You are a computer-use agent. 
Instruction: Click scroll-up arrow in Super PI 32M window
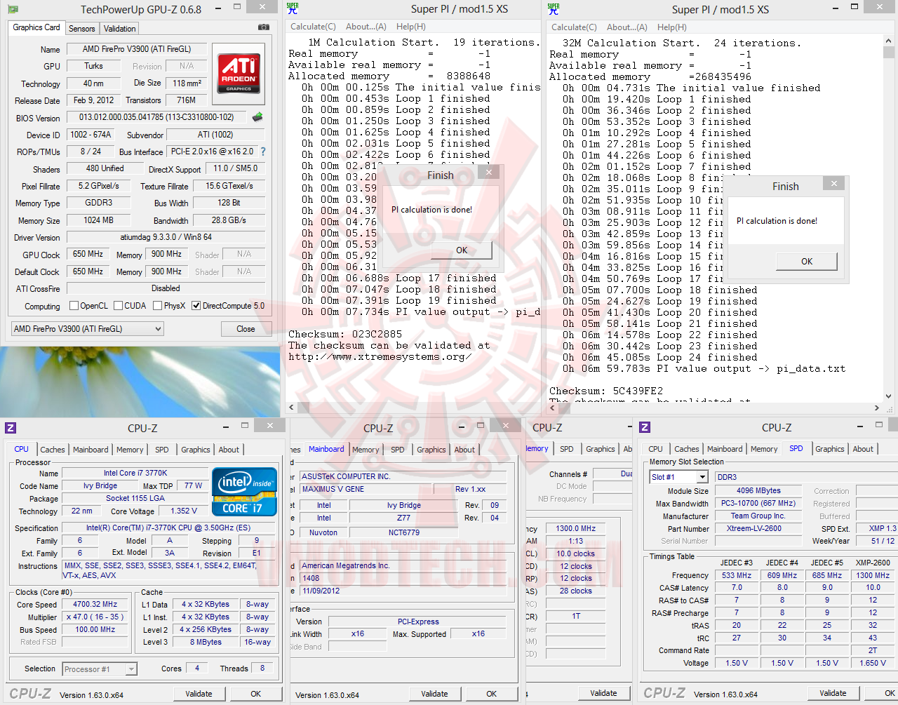click(x=889, y=41)
